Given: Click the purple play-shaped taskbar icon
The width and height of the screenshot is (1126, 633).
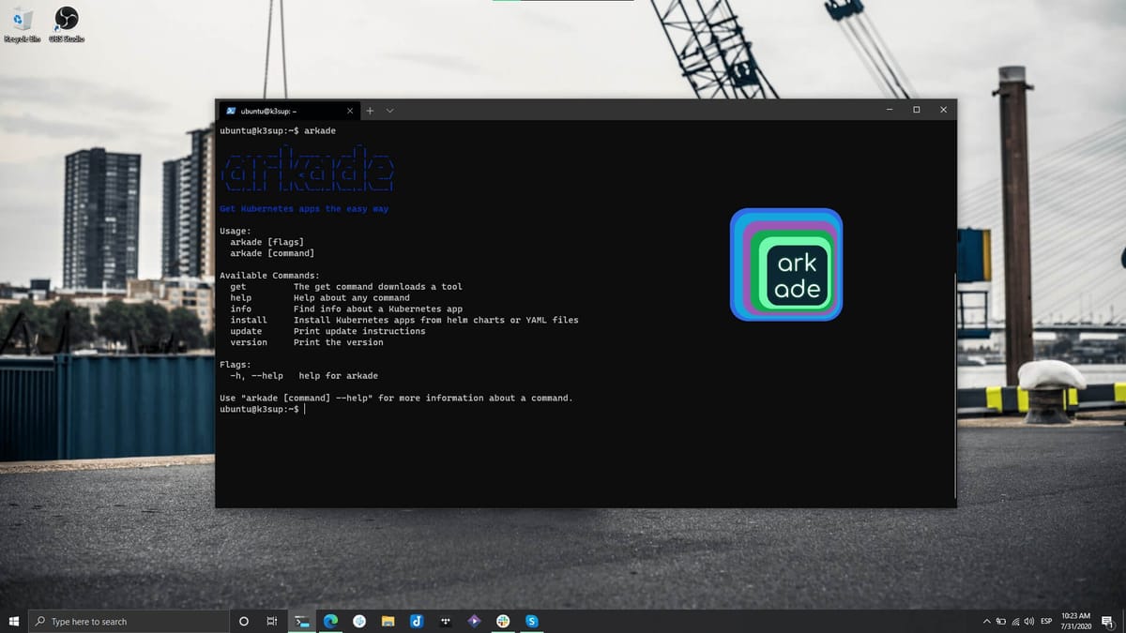Looking at the screenshot, I should [475, 621].
